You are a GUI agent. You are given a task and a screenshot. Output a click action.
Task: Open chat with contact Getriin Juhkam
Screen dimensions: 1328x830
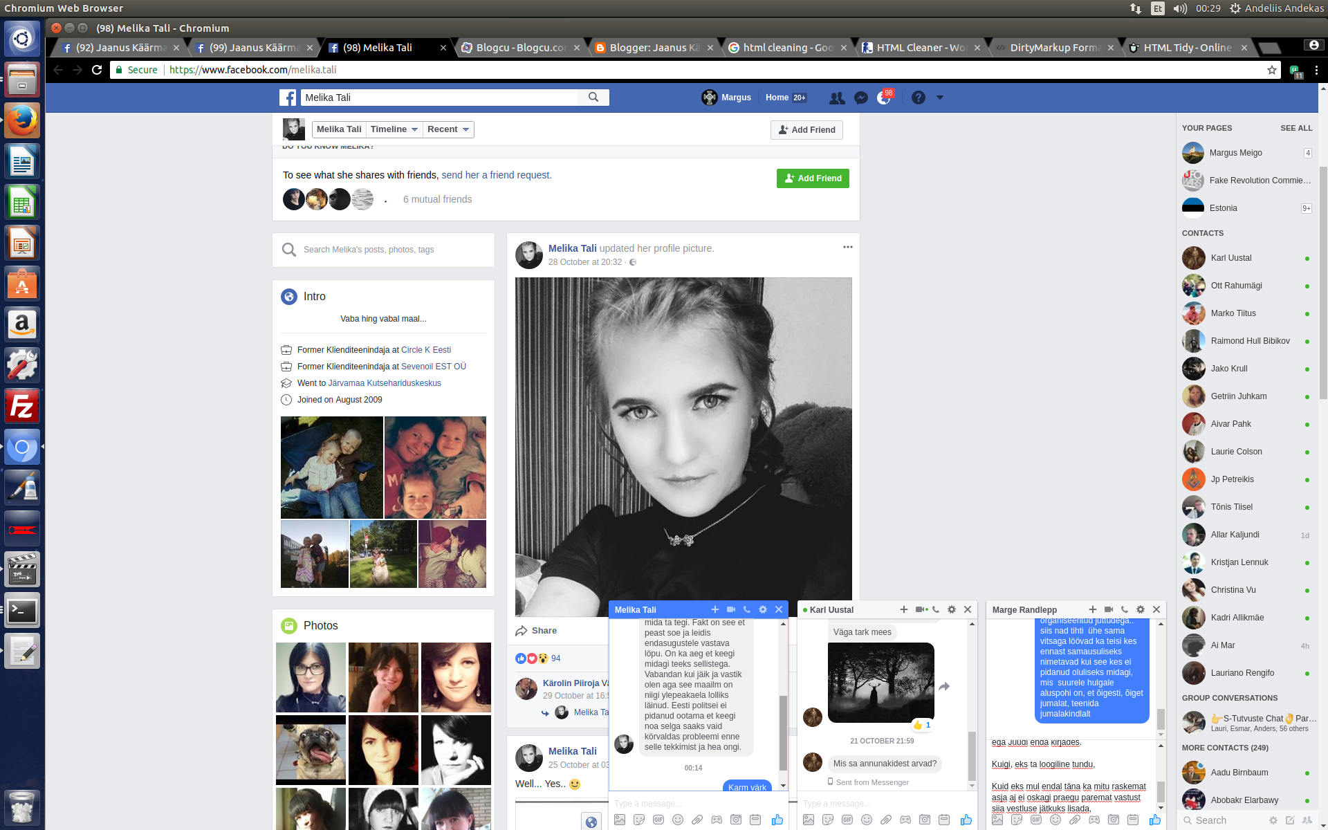click(x=1246, y=396)
